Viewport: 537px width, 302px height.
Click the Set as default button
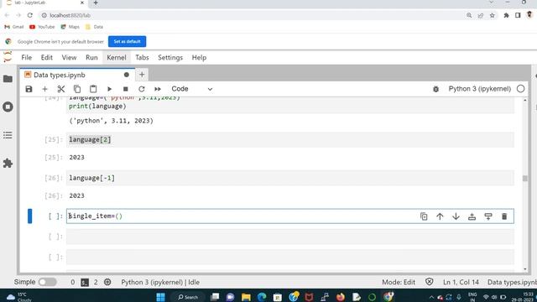point(127,41)
